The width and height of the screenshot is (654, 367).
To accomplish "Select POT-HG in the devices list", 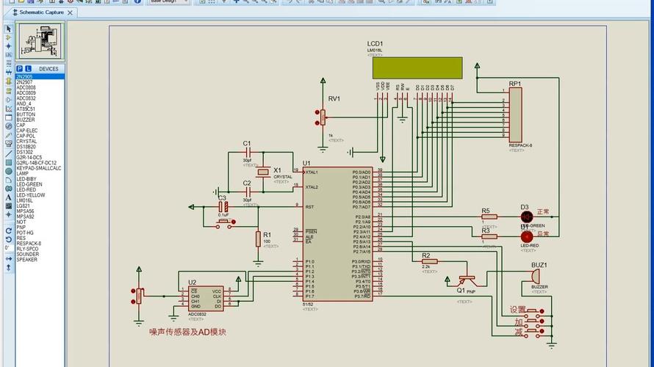I will (x=40, y=233).
